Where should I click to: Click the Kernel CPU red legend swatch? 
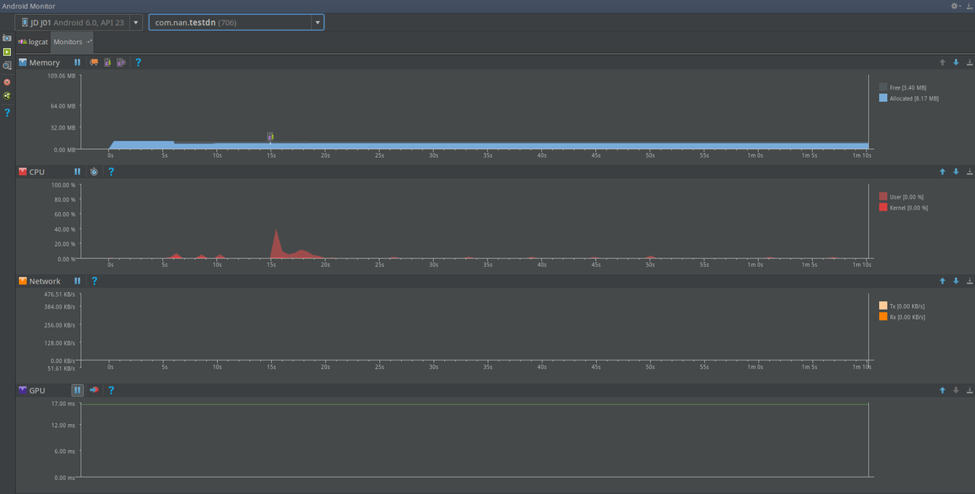883,207
